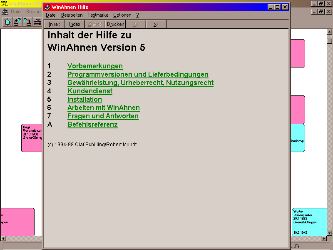
Task: Open the Datei menu in the help window
Action: pyautogui.click(x=51, y=15)
